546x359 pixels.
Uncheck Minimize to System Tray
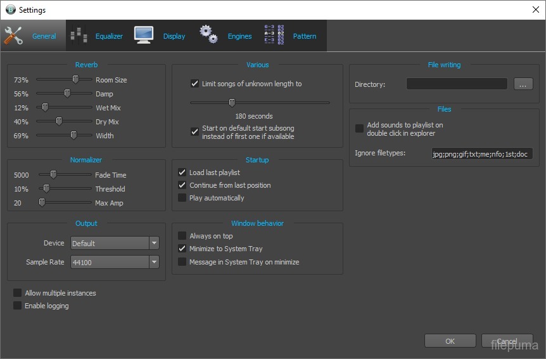click(182, 249)
